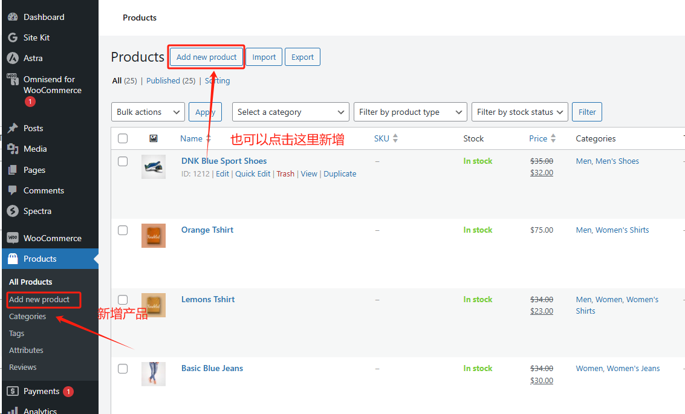
Task: Sort products by SKU column
Action: pyautogui.click(x=386, y=138)
